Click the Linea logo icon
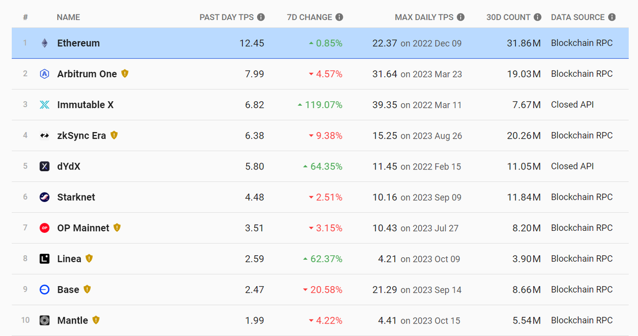This screenshot has width=638, height=336. (x=44, y=259)
